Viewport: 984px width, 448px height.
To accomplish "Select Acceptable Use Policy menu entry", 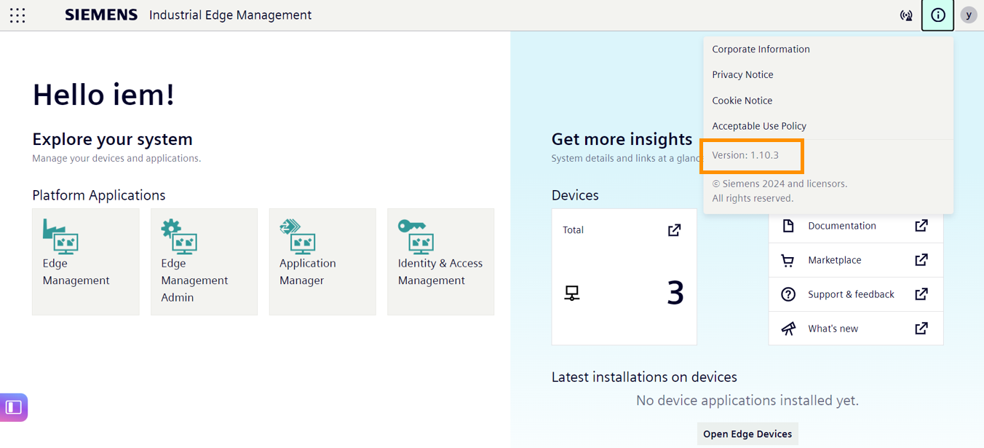I will point(759,125).
